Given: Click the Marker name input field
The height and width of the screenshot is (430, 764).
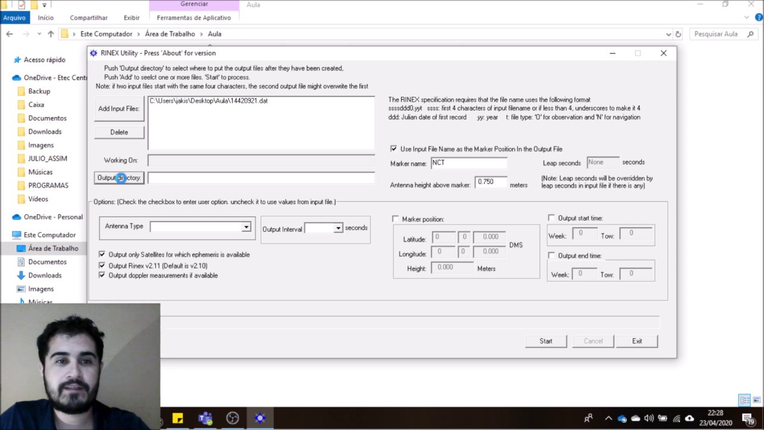Looking at the screenshot, I should click(x=469, y=163).
